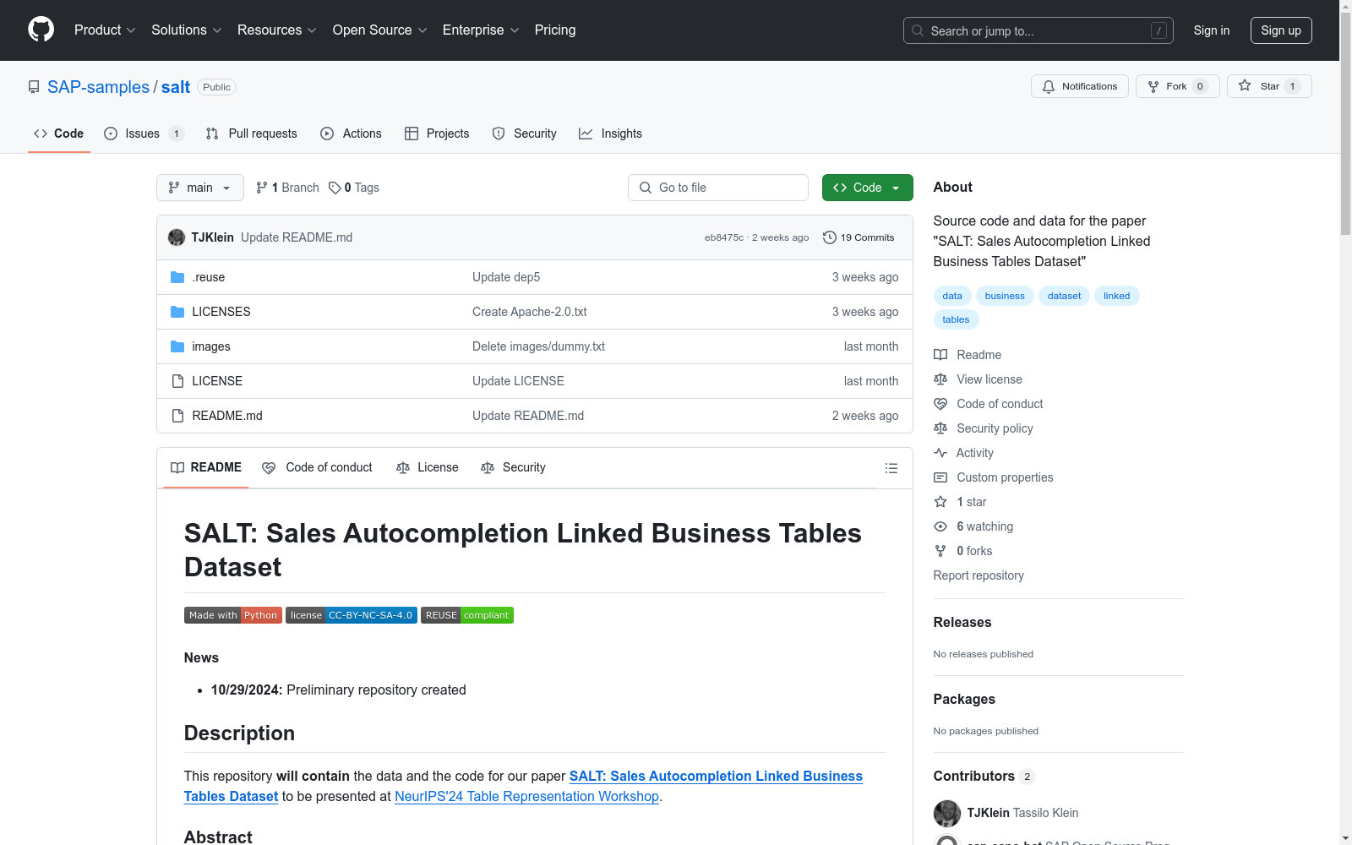Click the fork icon beside 0 forks
1352x845 pixels.
[x=940, y=551]
